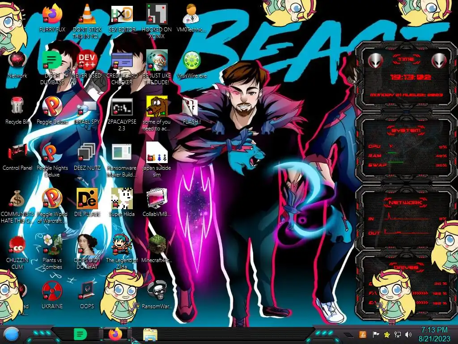
Task: Click the Java tray icon
Action: pyautogui.click(x=363, y=334)
